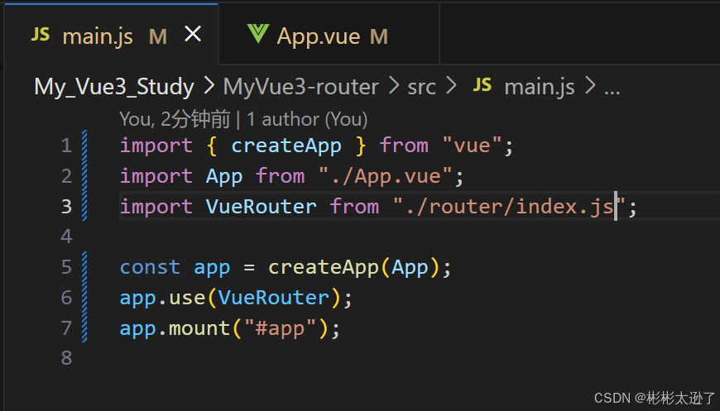Click the JS file icon on the main.js tab
The width and height of the screenshot is (720, 411).
tap(41, 35)
